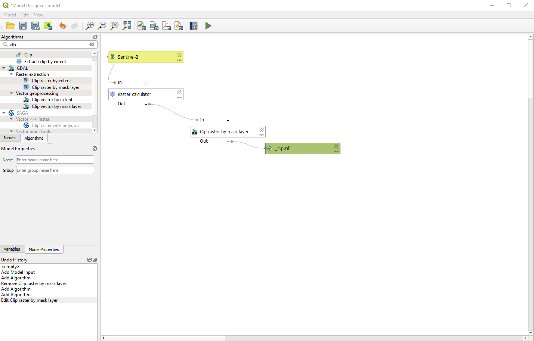Expand the Out section of Clip raster node

(x=228, y=142)
